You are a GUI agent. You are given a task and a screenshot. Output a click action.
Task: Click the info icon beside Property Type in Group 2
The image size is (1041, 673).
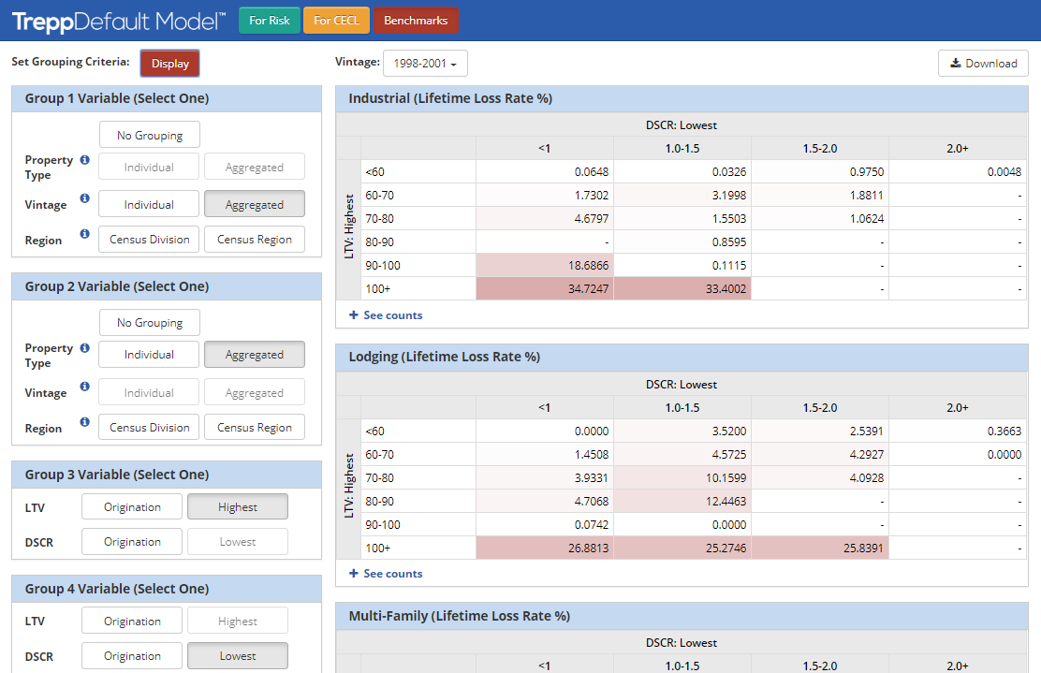point(83,347)
